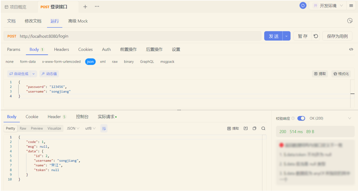The width and height of the screenshot is (358, 191).
Task: Open the code view via </> icon
Action: click(351, 49)
